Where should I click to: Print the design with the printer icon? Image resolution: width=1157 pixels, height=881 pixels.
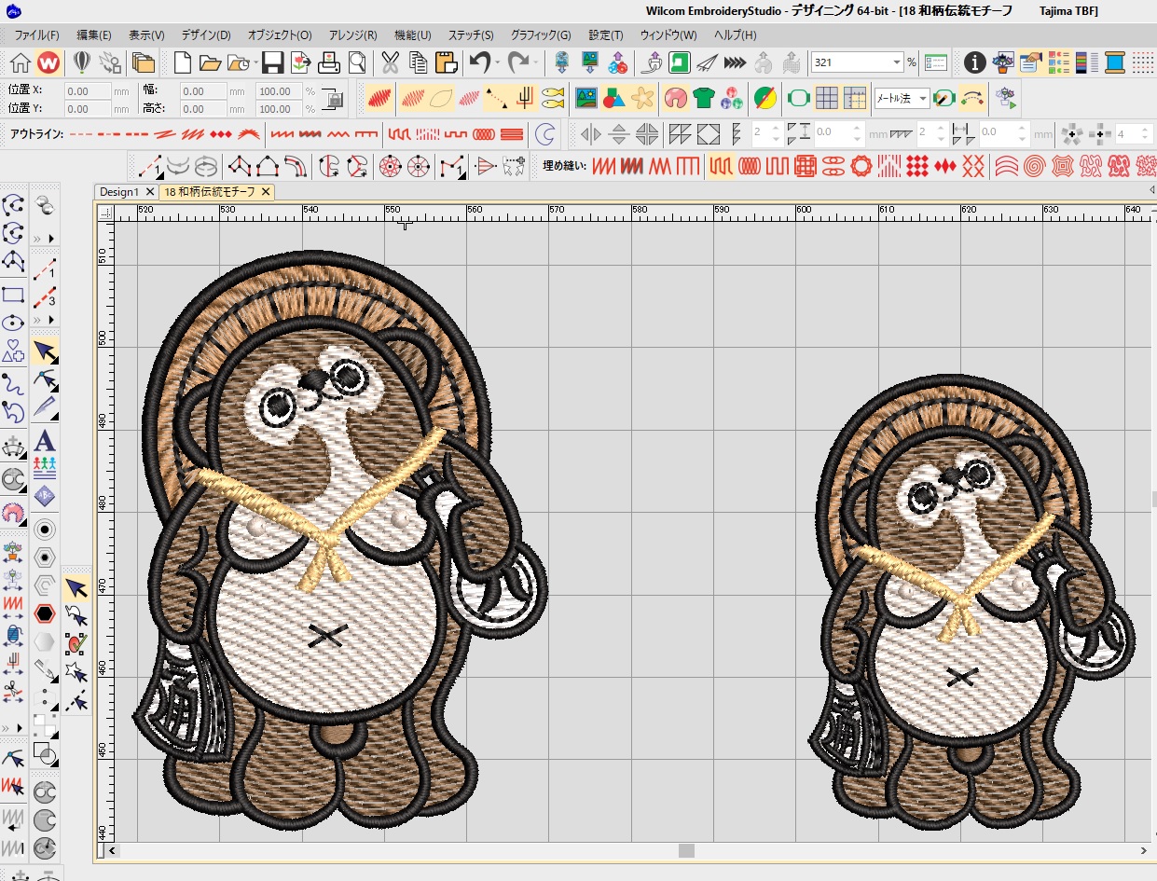coord(329,63)
